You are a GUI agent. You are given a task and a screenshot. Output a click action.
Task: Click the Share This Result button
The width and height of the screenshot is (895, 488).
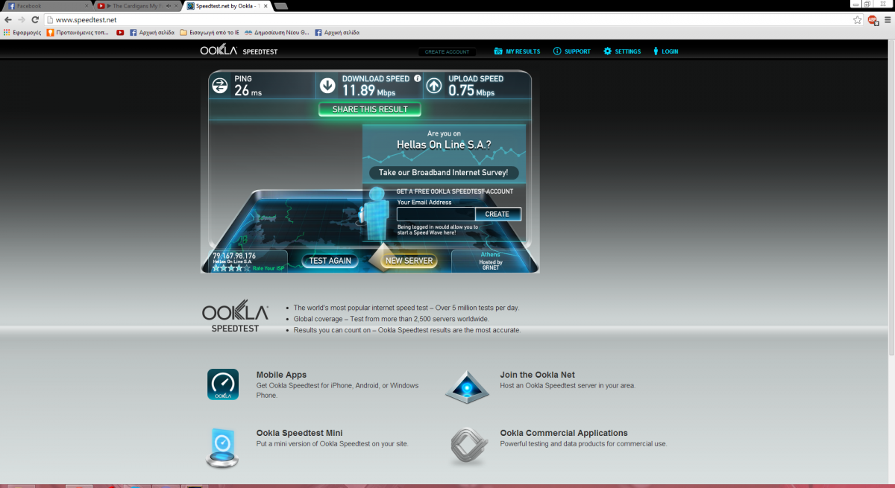click(370, 109)
